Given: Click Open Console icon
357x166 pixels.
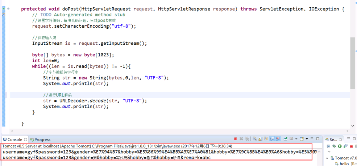Looking at the screenshot, I should (302, 139).
